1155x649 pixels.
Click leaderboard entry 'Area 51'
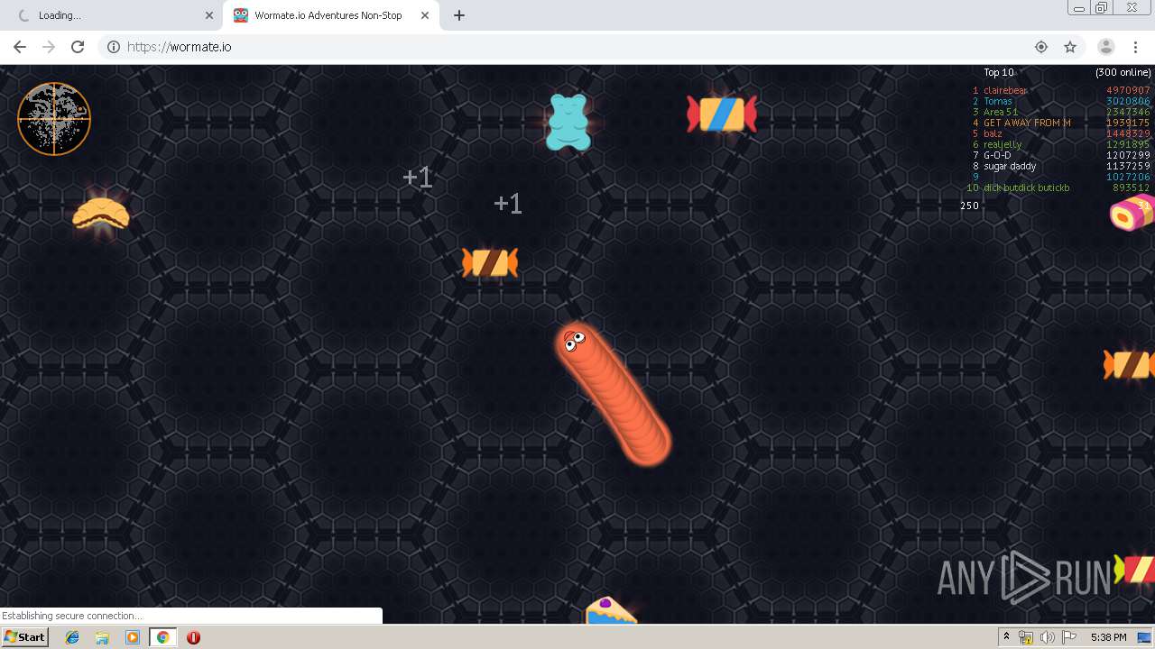tap(1001, 112)
